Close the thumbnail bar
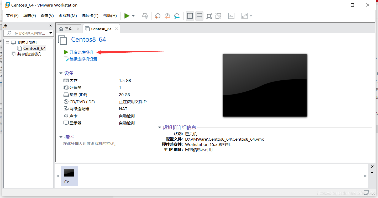Screen dimensions: 378x198 (x=372, y=167)
